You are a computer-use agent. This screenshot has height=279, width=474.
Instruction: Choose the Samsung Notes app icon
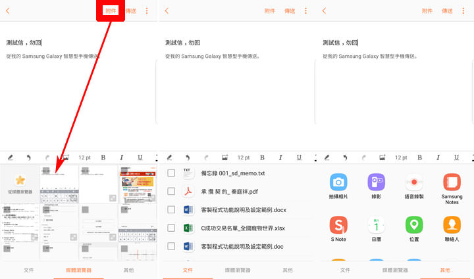pyautogui.click(x=451, y=182)
